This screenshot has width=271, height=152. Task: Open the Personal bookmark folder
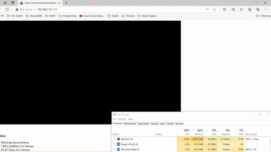coord(128,16)
